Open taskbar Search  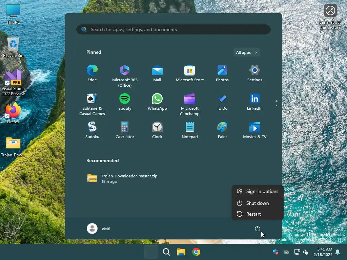pos(166,252)
